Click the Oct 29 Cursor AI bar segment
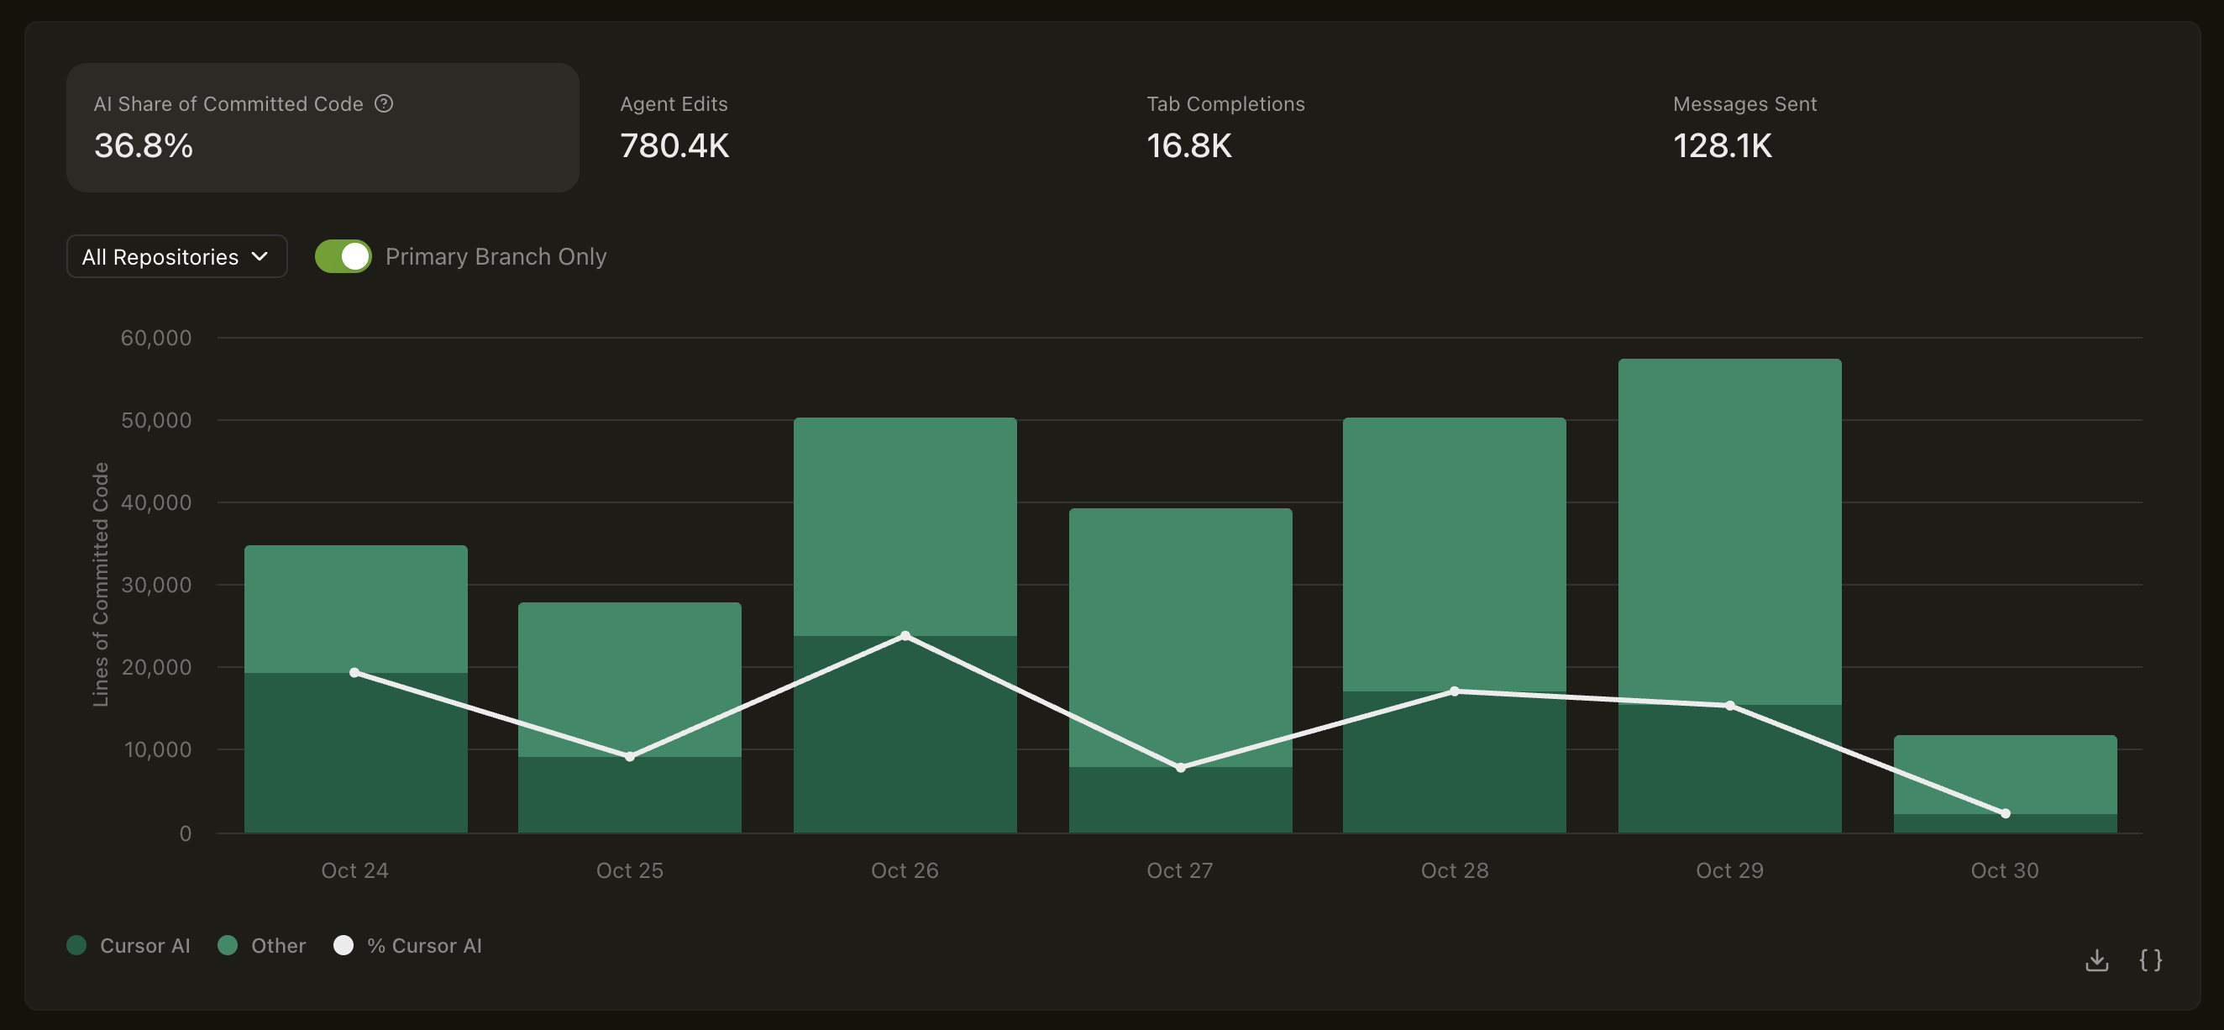The width and height of the screenshot is (2224, 1030). pyautogui.click(x=1729, y=770)
